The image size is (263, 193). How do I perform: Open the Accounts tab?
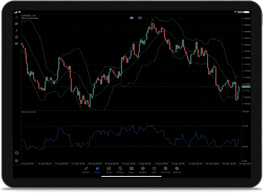point(165,170)
